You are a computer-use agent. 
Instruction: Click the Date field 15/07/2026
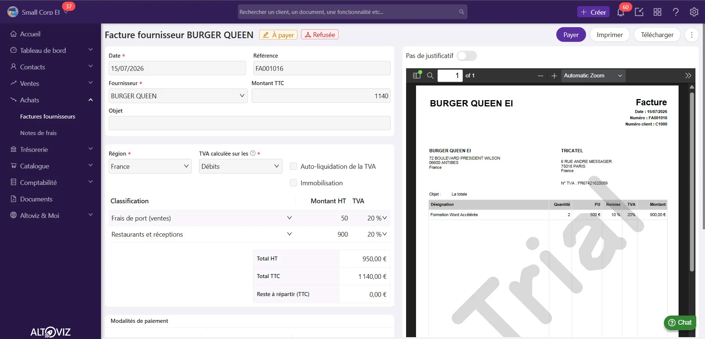[177, 68]
